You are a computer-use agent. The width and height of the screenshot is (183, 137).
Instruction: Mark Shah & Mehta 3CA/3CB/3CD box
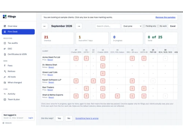(165, 96)
